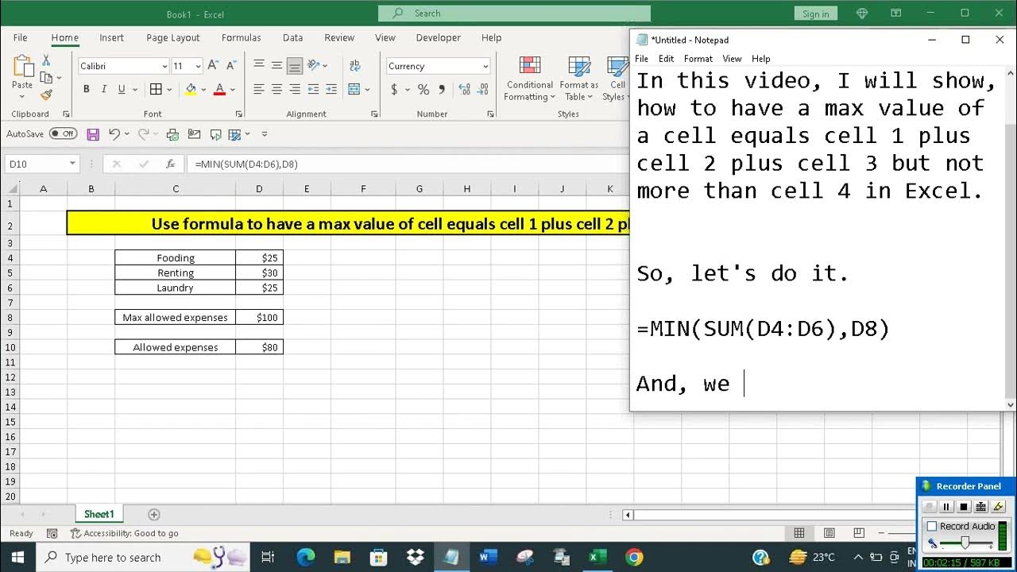Click the Insert Function fx icon
Viewport: 1017px width, 572px height.
(x=170, y=164)
